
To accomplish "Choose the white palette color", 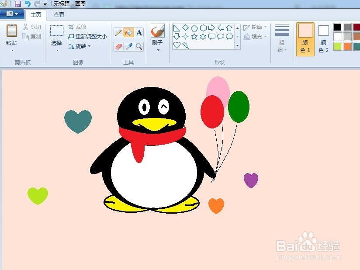I will 337,37.
